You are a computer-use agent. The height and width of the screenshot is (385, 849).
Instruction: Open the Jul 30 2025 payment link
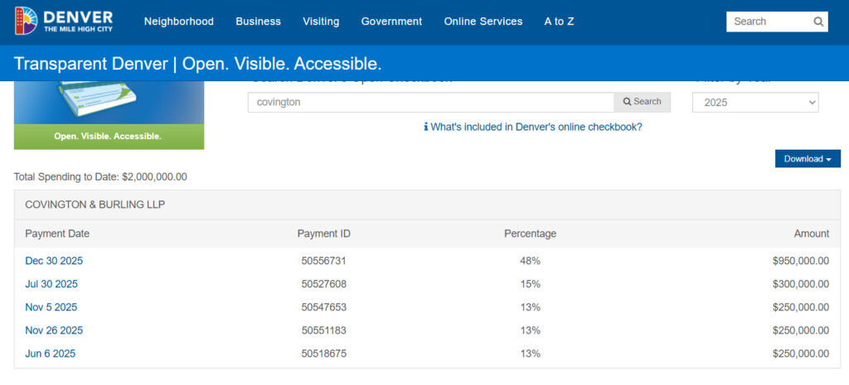[51, 284]
